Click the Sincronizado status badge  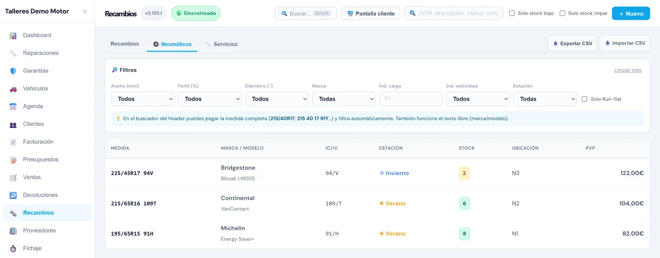196,13
